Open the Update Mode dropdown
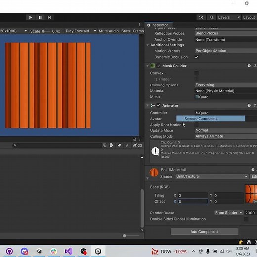 click(x=226, y=130)
